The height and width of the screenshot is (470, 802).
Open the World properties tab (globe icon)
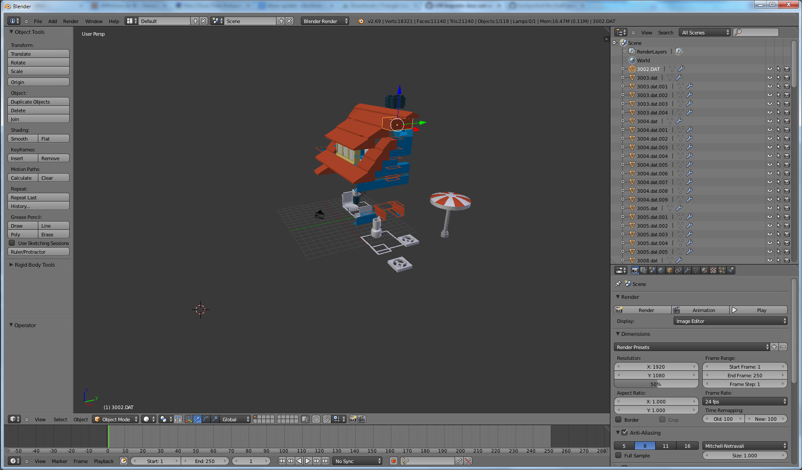click(x=661, y=270)
